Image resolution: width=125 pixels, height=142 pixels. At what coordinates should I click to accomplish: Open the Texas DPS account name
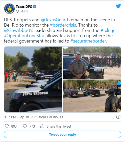[24, 7]
